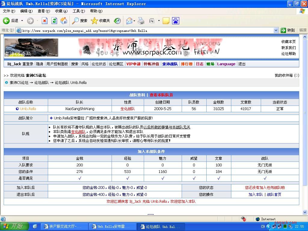The image size is (308, 231).
Task: Open the Favorites (收藏夹) star button
Action: coord(100,21)
